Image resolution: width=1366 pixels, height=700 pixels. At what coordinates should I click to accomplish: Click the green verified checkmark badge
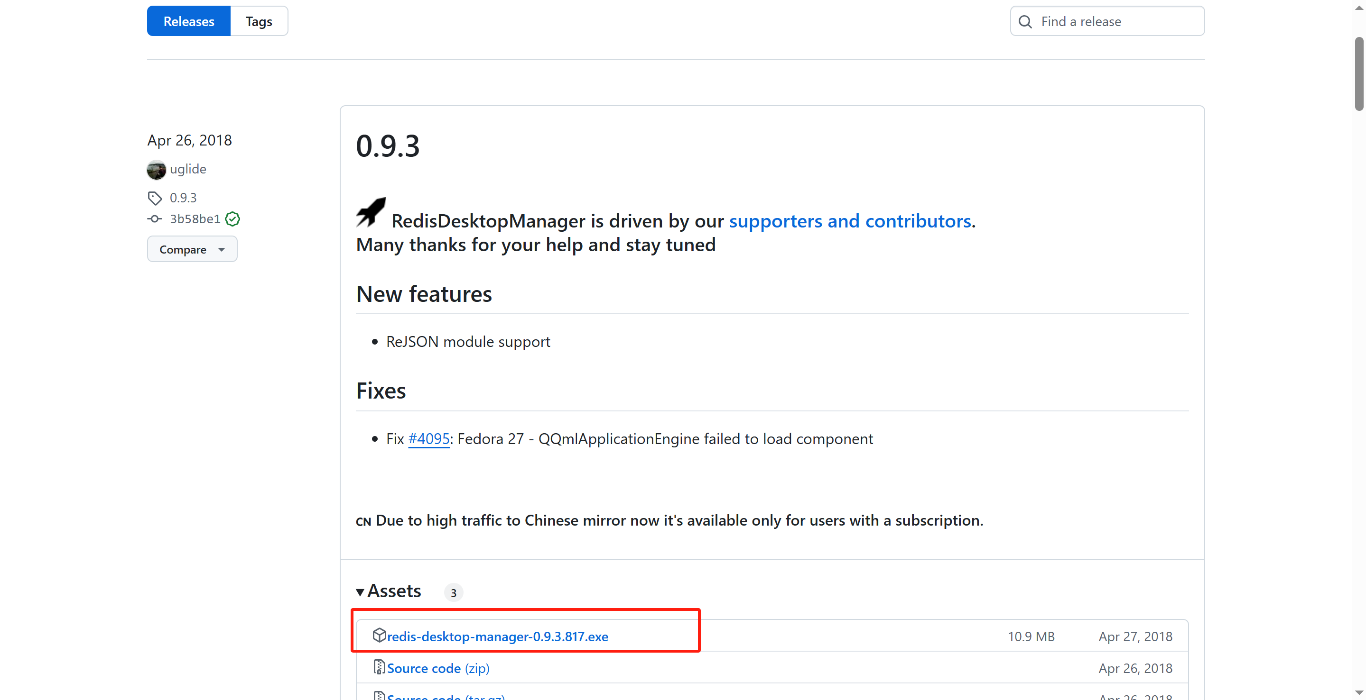pyautogui.click(x=232, y=218)
